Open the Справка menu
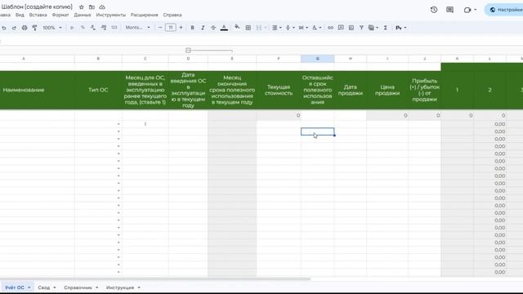Screen dimensions: 523x294 [172, 15]
